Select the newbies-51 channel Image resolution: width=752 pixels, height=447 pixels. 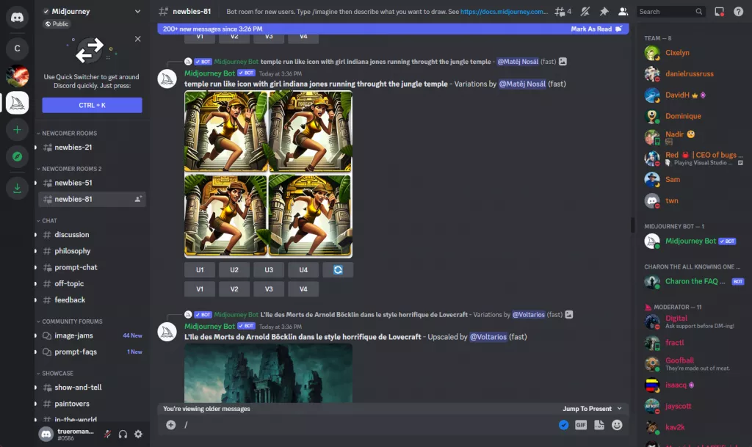(73, 183)
